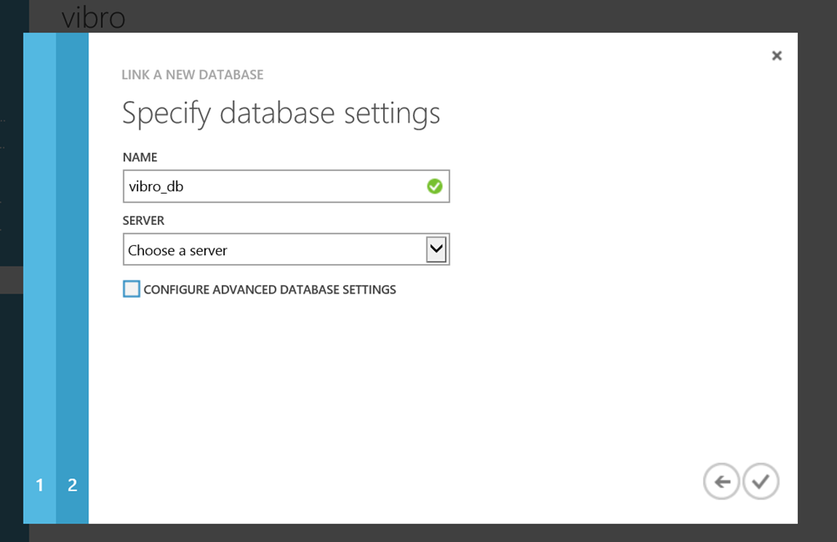Enable Configure Advanced Database Settings checkbox
Image resolution: width=837 pixels, height=542 pixels.
pyautogui.click(x=132, y=289)
